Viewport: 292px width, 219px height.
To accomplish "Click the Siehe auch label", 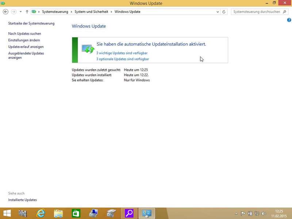I will [x=16, y=193].
